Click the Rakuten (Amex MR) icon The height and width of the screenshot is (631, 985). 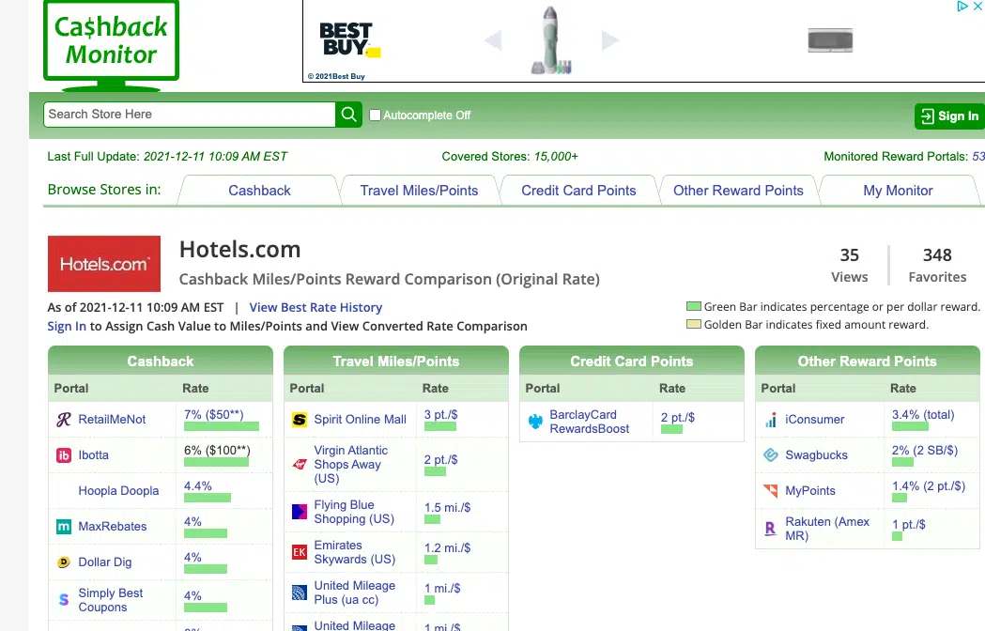click(771, 529)
